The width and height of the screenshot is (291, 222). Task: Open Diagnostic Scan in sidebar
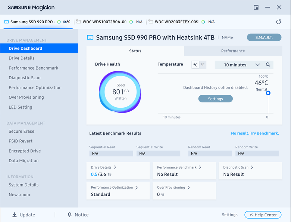coord(25,78)
